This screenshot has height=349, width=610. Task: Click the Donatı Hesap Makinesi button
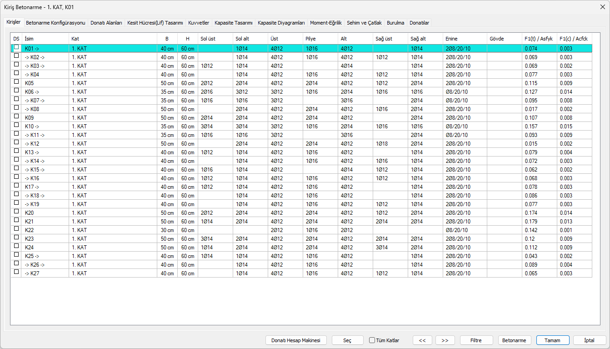tap(296, 340)
